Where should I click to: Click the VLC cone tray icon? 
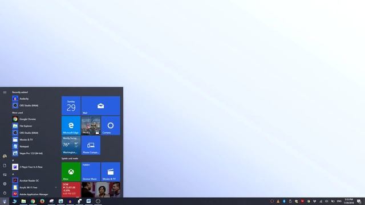coord(278,201)
